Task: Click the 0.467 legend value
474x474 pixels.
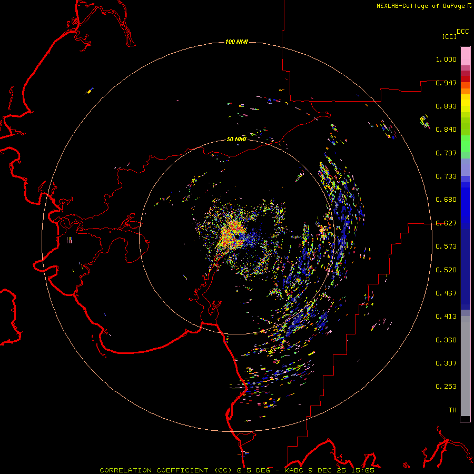Action: (446, 293)
